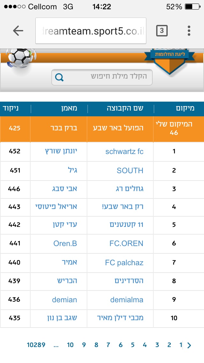The image size is (204, 363).
Task: Tap the magnifying glass search icon
Action: point(60,77)
